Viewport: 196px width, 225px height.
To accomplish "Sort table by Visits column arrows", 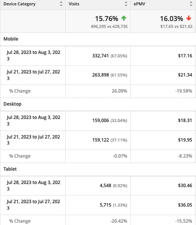I will point(126,4).
